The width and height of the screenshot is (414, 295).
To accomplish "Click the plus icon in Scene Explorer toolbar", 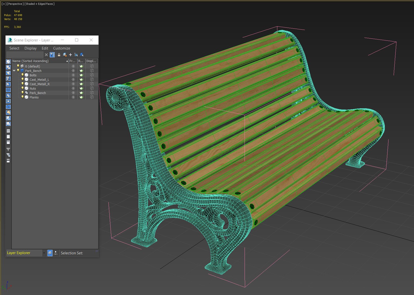I will (70, 55).
